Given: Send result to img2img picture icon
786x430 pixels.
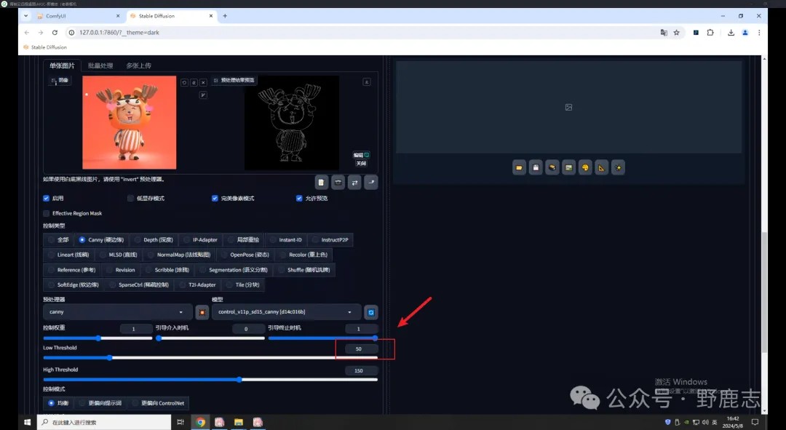Looking at the screenshot, I should tap(568, 167).
